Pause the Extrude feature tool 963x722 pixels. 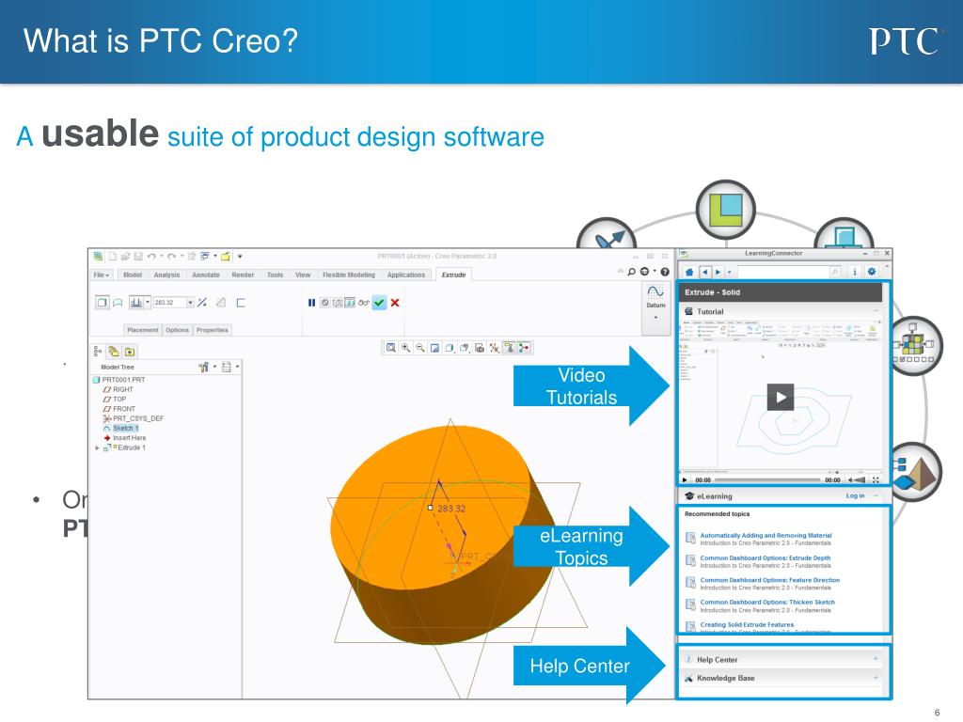tap(311, 303)
